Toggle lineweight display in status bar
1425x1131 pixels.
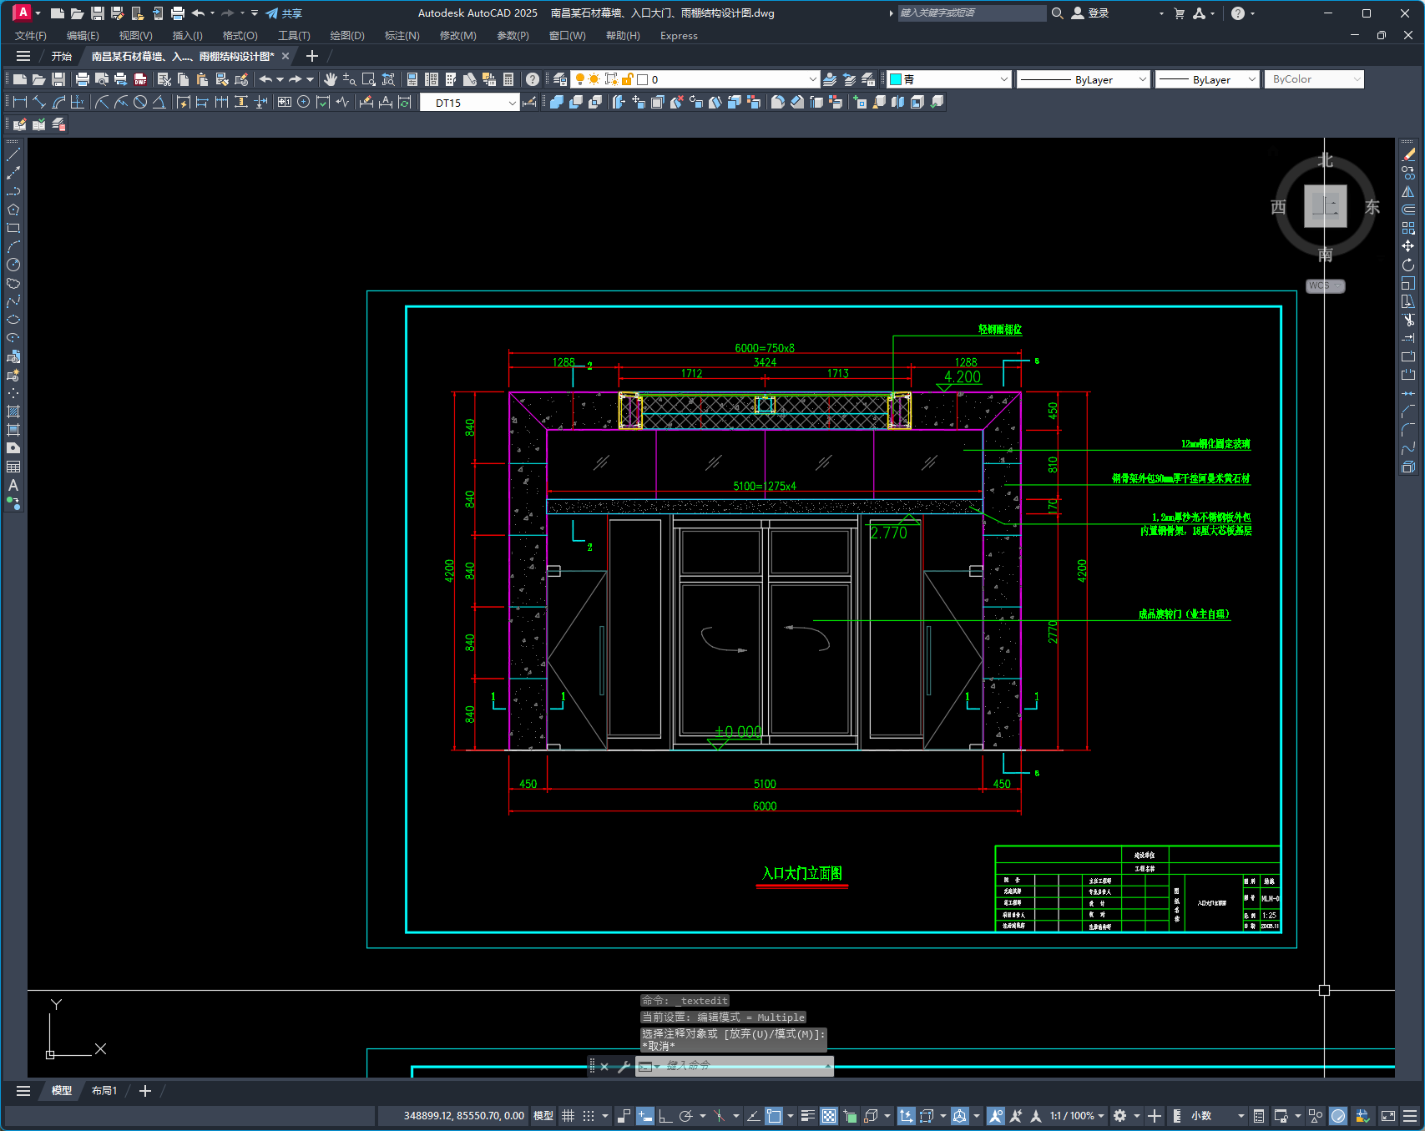click(x=807, y=1116)
